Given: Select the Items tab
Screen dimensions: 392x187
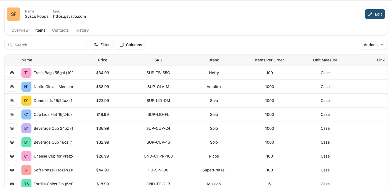Looking at the screenshot, I should coord(40,30).
